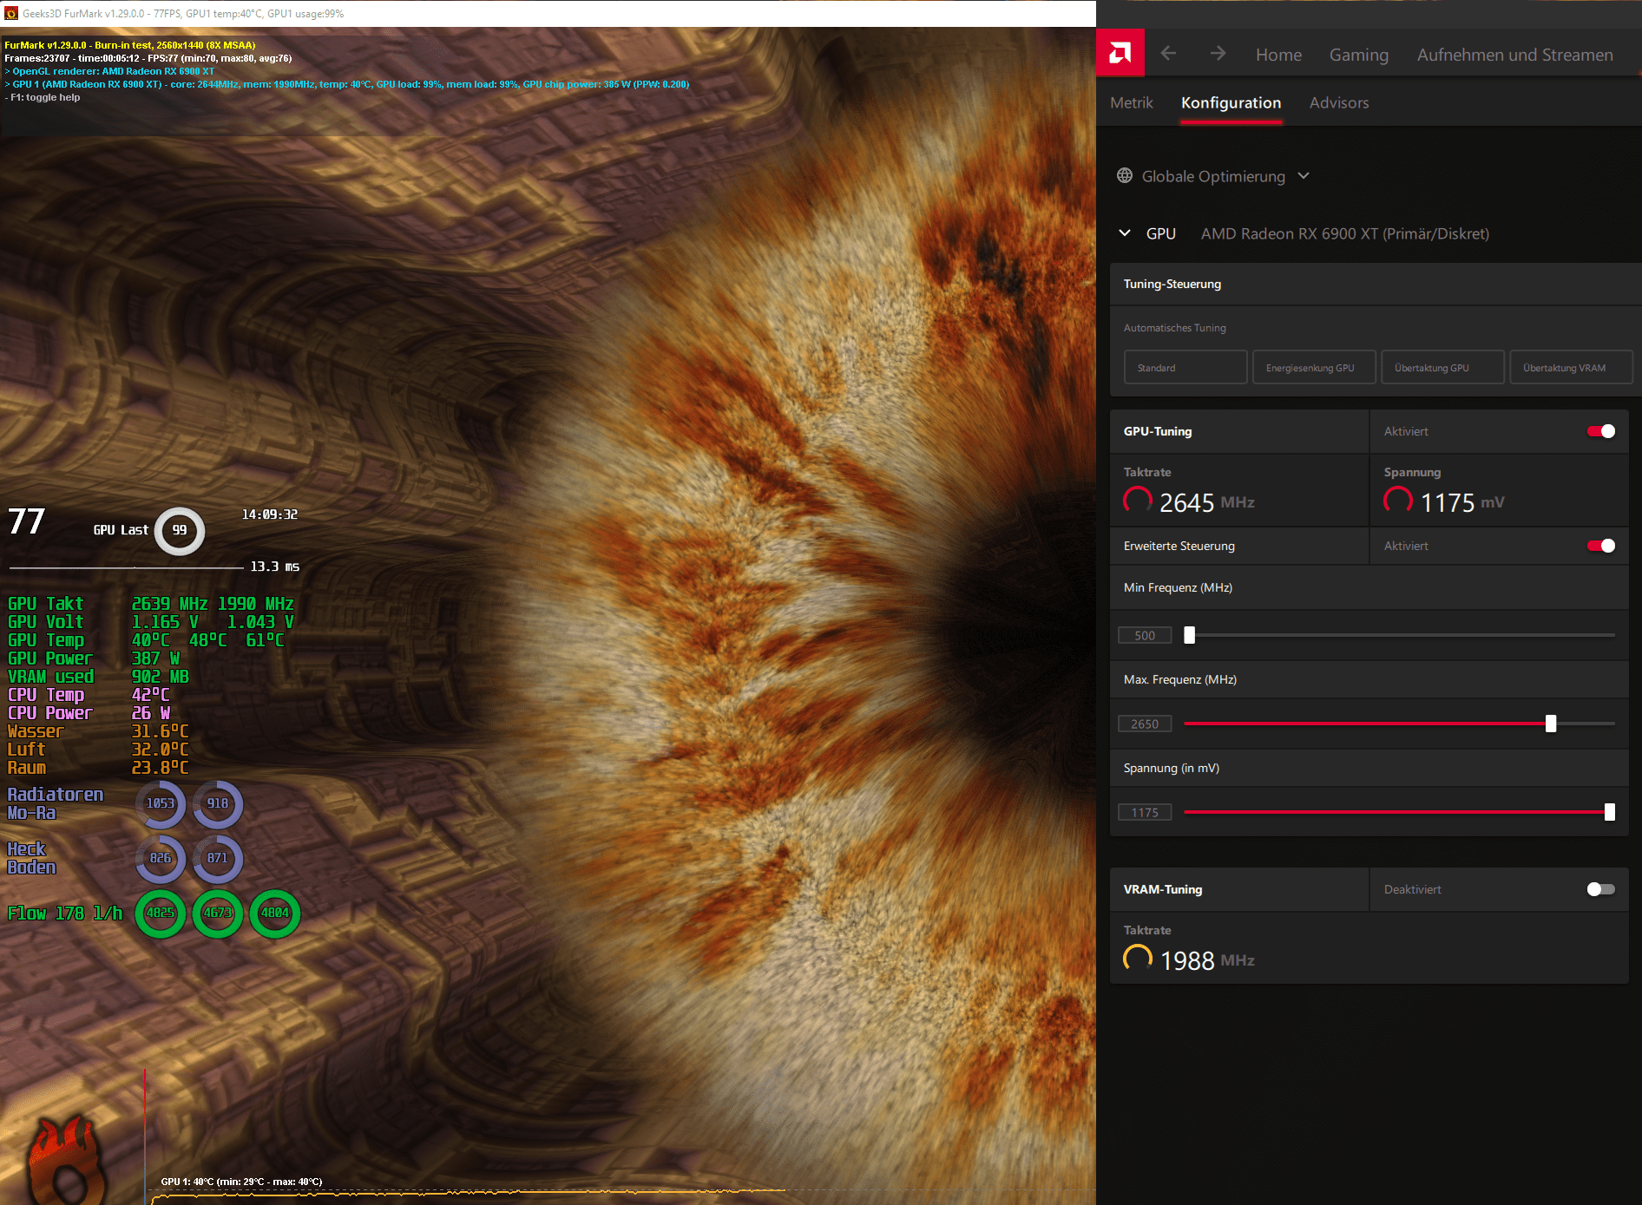
Task: Click the VRAM Taktrate 1988 MHz gauge ring
Action: pos(1138,959)
